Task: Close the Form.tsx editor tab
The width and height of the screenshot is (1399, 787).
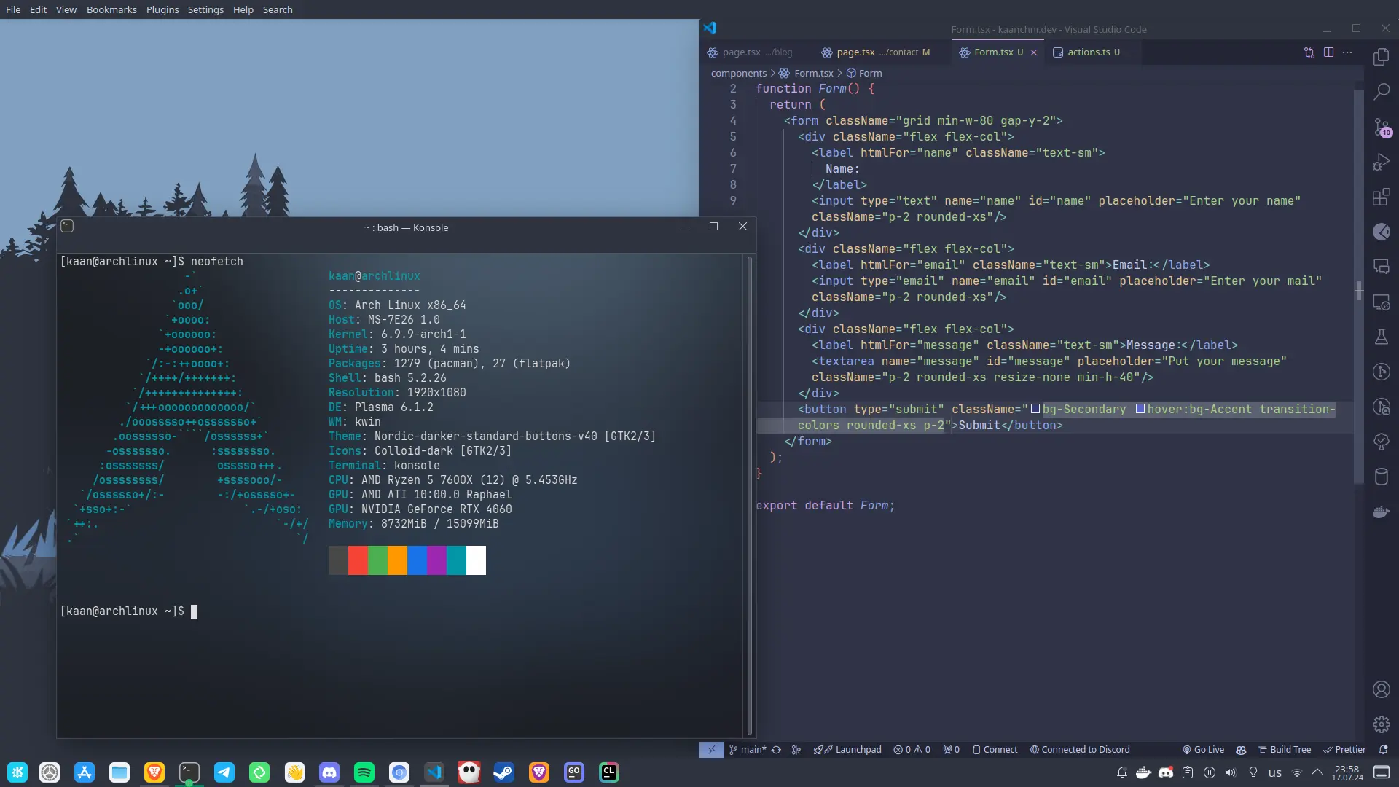Action: [x=1033, y=52]
